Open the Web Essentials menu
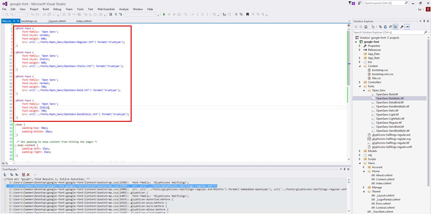This screenshot has height=214, width=431. pos(107,9)
